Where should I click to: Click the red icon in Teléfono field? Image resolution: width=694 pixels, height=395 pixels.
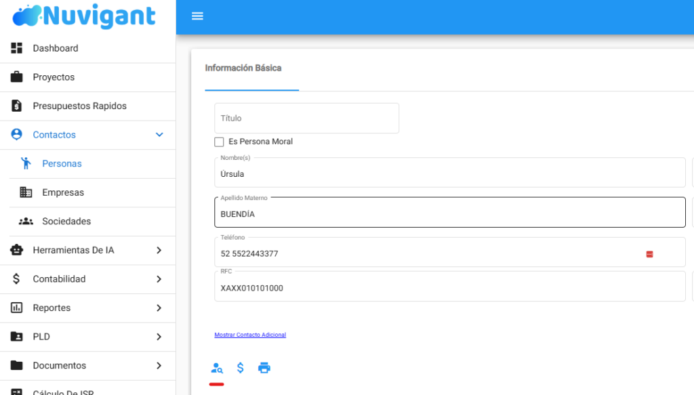[650, 254]
